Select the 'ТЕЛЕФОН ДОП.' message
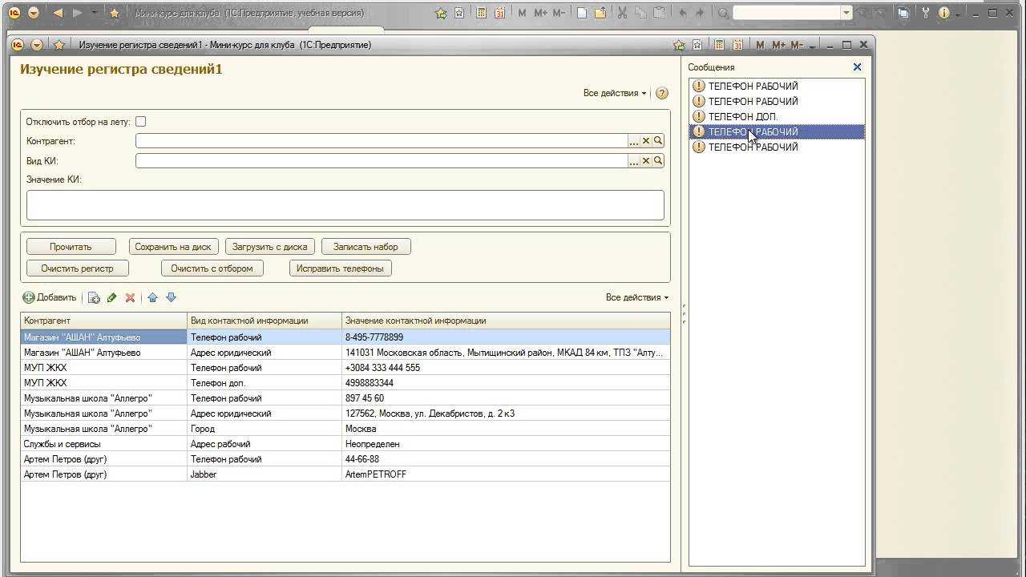 tap(777, 116)
